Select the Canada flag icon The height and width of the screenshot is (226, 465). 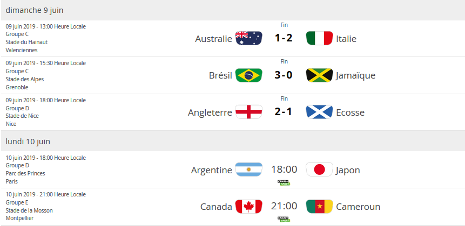[249, 207]
